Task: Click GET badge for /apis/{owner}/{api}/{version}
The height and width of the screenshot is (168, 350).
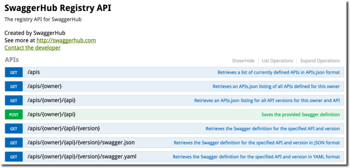Action: (x=14, y=129)
